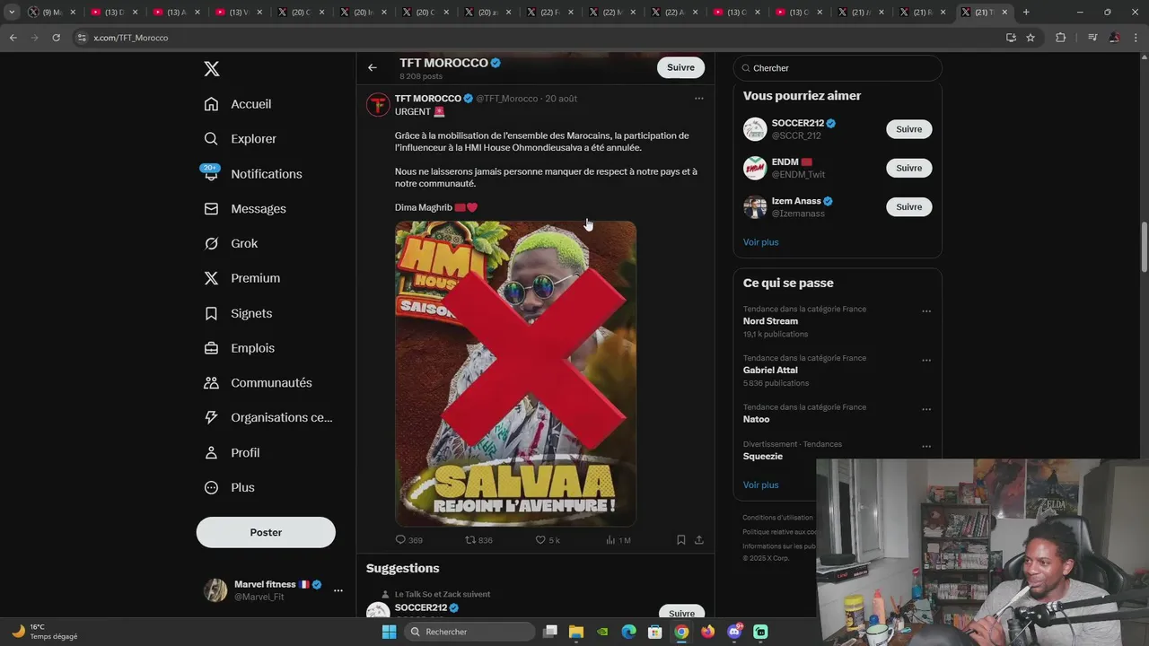Follow SOCCER212 in Vous pourriez aimer
This screenshot has width=1149, height=646.
(908, 129)
